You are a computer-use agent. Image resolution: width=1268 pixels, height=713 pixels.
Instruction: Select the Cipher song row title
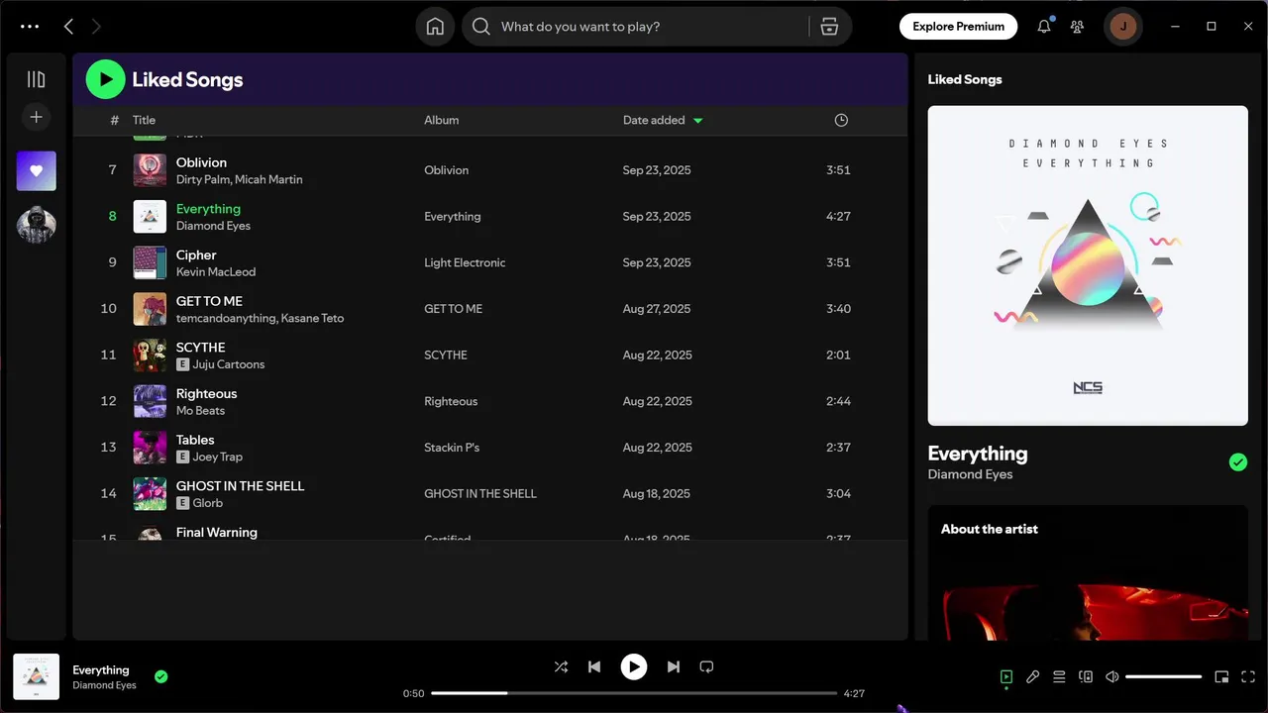click(196, 255)
